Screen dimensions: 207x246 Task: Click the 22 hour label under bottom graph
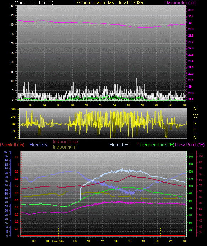point(170,241)
